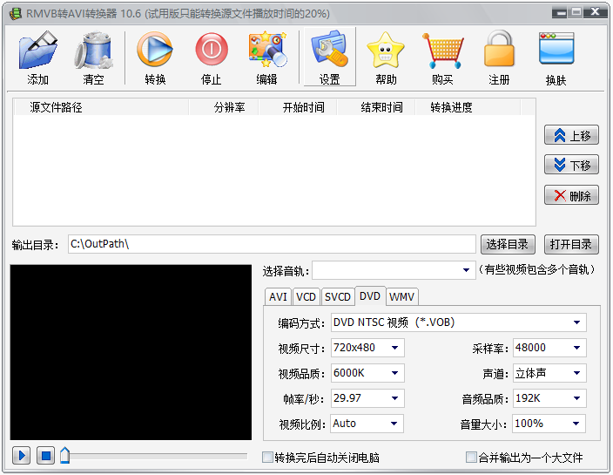Click the preview playback slider handle
The image size is (613, 475).
(x=65, y=456)
